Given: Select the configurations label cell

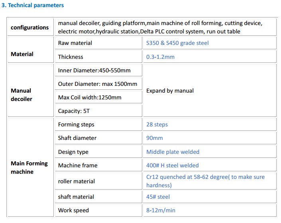Looking at the screenshot, I should (31, 27).
